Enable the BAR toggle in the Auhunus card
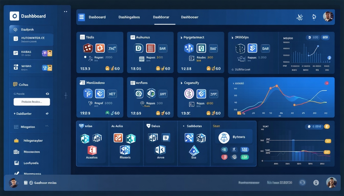This screenshot has width=344, height=196. [x=163, y=48]
